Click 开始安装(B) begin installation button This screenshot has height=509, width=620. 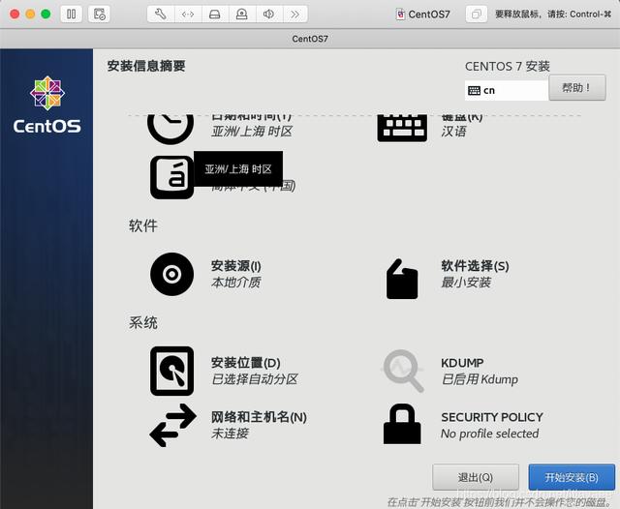point(572,477)
